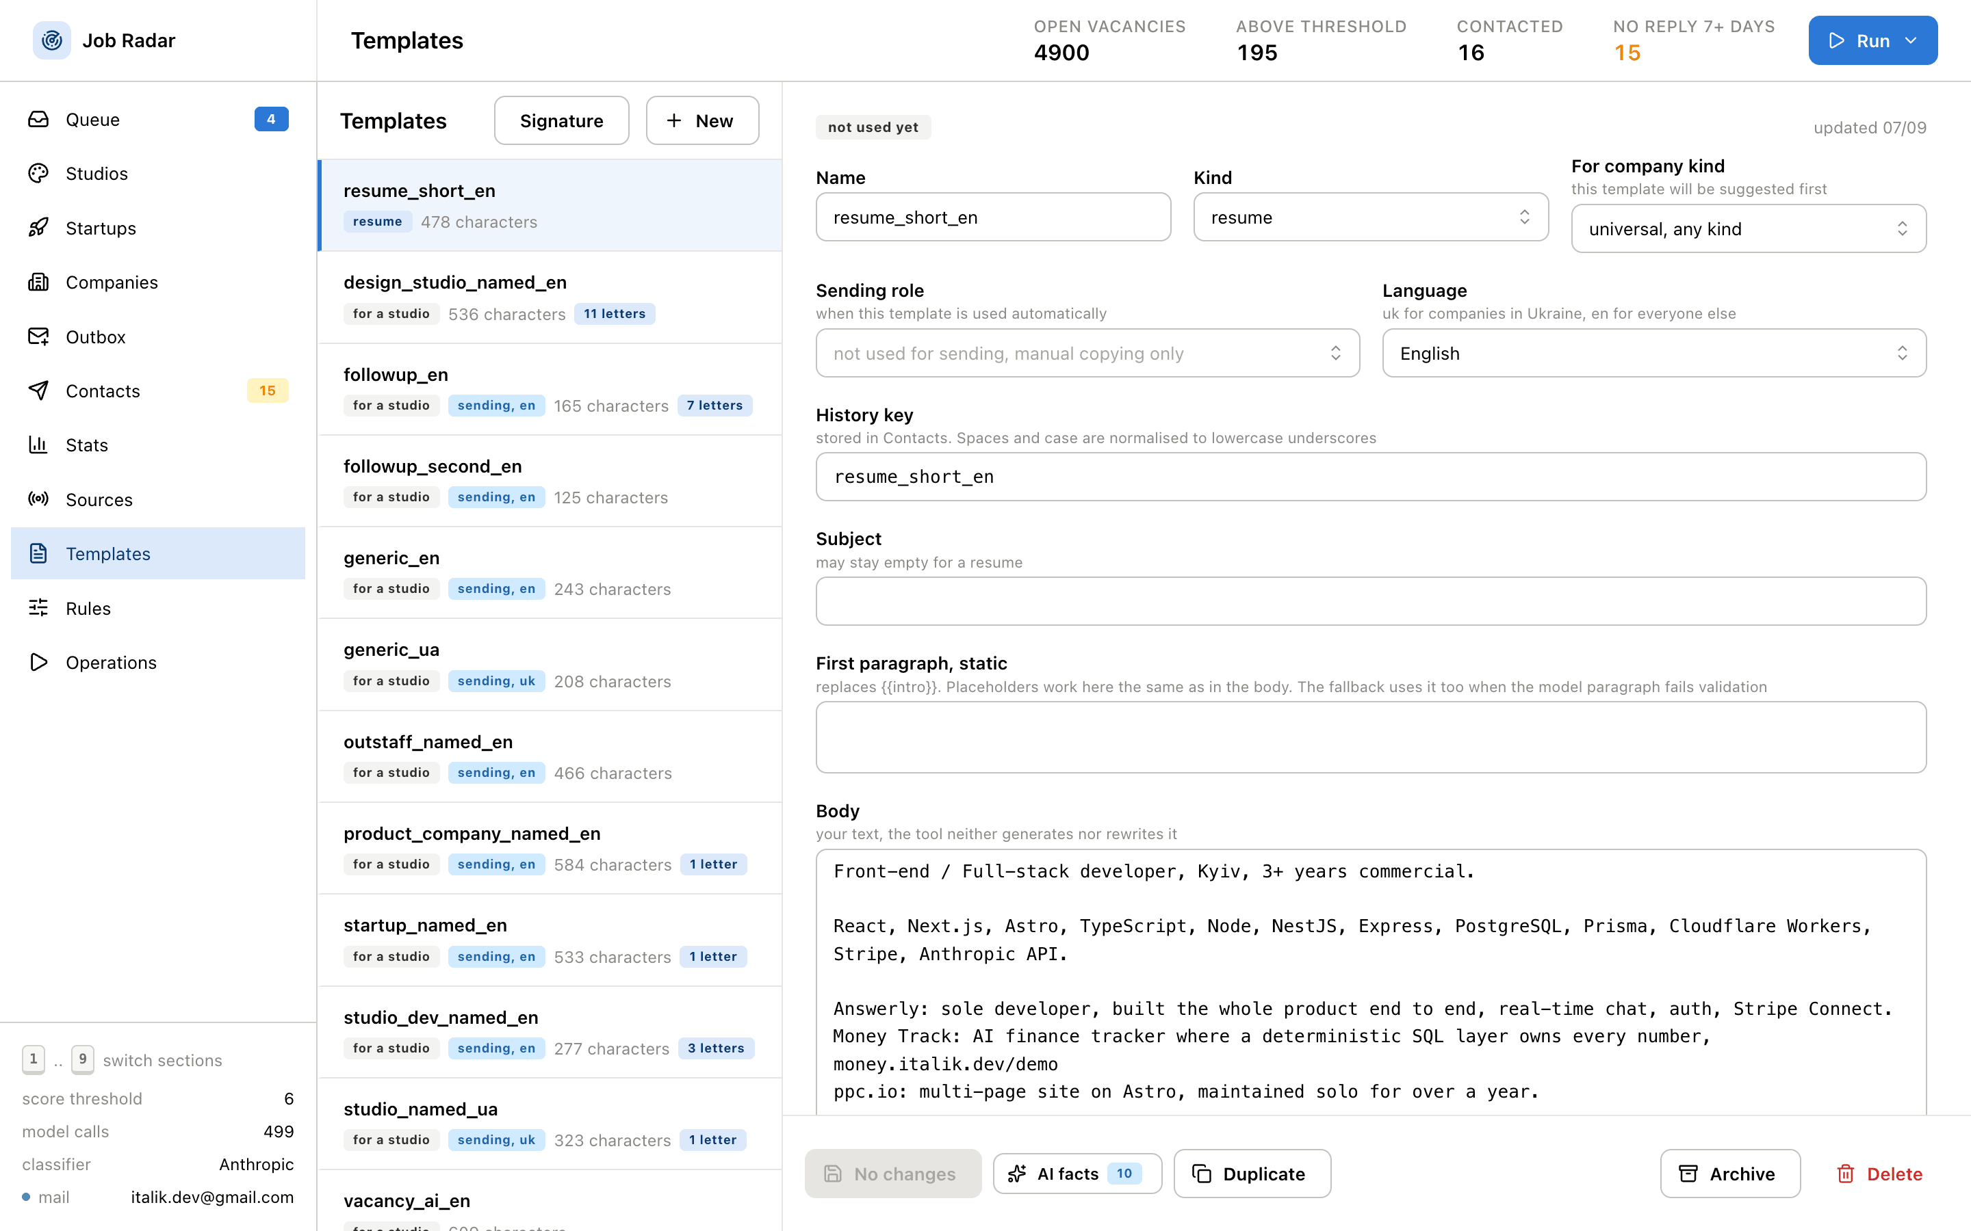1971x1231 pixels.
Task: Click the 7 letters badge on followup_en
Action: click(x=714, y=406)
